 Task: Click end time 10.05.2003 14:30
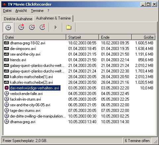tap(115, 122)
